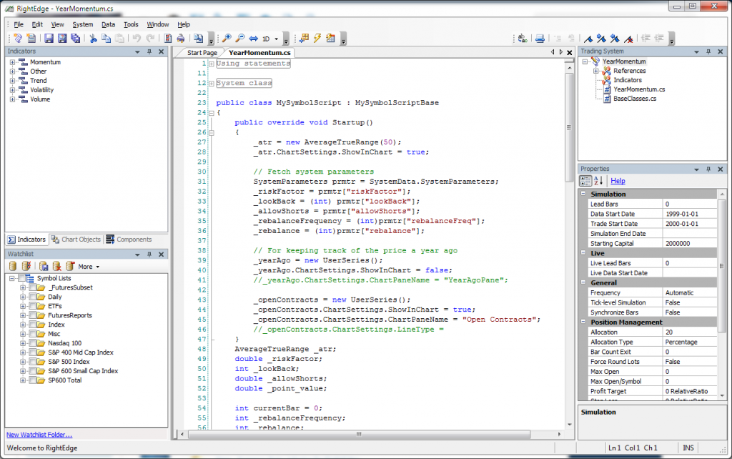Switch to the Chart Objects tab
Image resolution: width=732 pixels, height=459 pixels.
click(x=76, y=240)
